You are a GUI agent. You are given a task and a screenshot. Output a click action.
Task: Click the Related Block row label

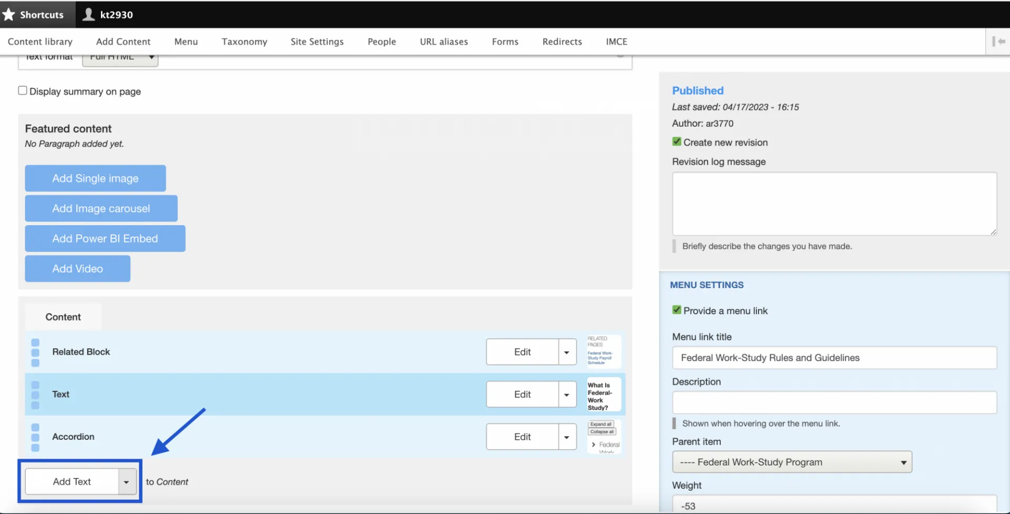click(81, 352)
